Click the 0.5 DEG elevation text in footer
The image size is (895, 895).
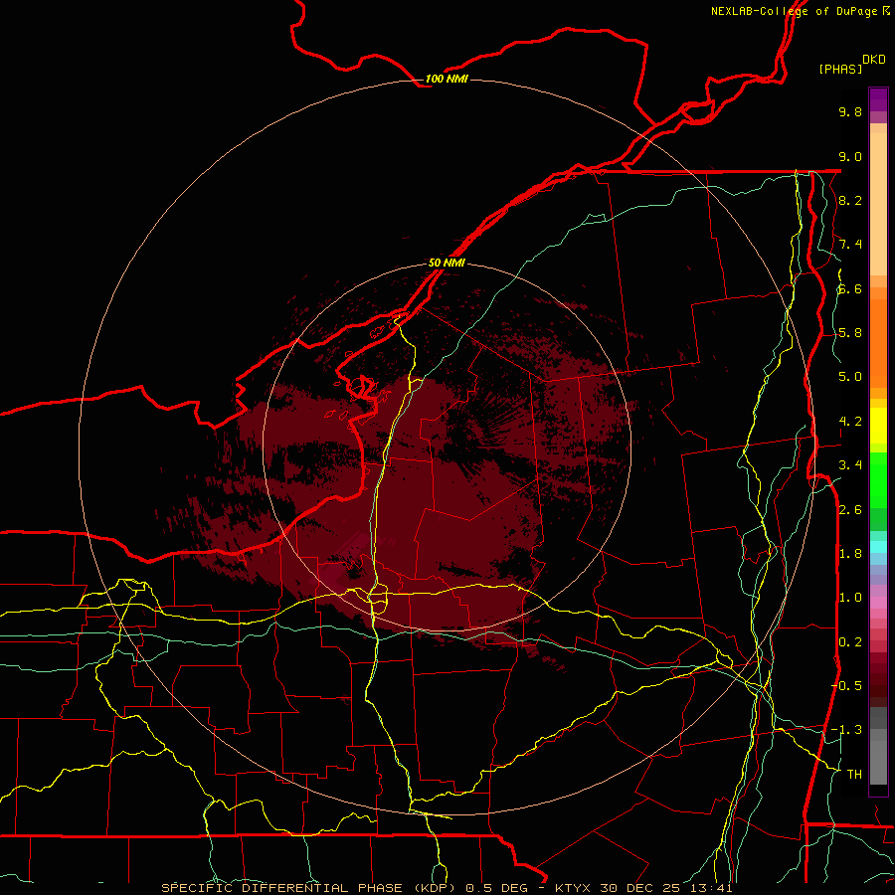click(x=495, y=888)
